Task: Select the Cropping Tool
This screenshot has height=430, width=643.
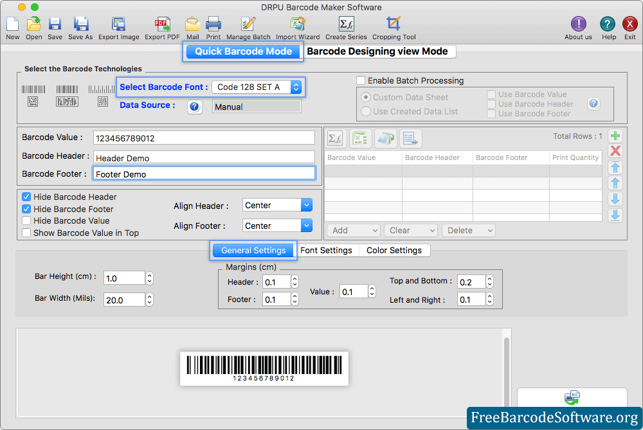Action: (394, 24)
